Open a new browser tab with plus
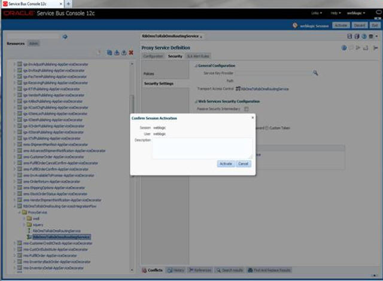 point(68,4)
